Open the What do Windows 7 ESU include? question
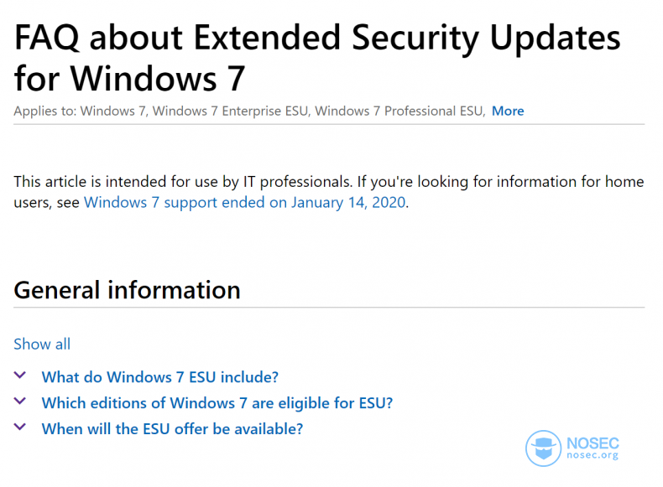Screen dimensions: 663x487 159,377
